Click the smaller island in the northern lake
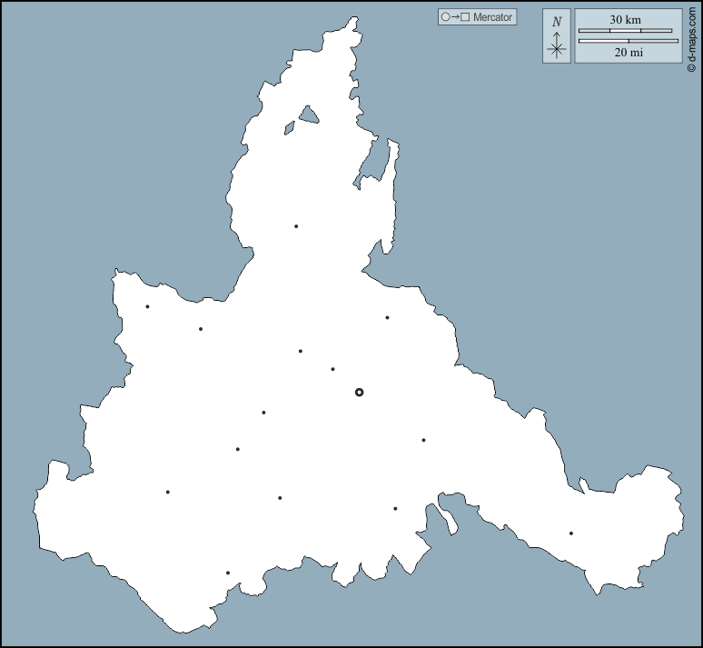Image resolution: width=703 pixels, height=648 pixels. click(290, 129)
